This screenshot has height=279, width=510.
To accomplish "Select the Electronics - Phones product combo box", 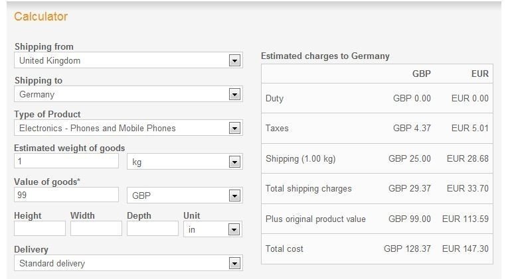I will [x=128, y=128].
